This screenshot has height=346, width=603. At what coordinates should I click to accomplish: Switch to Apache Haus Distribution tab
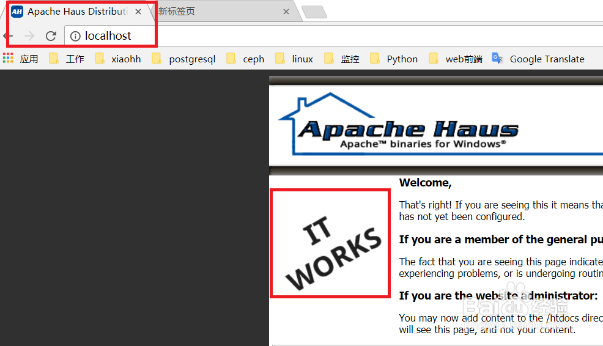tap(77, 12)
